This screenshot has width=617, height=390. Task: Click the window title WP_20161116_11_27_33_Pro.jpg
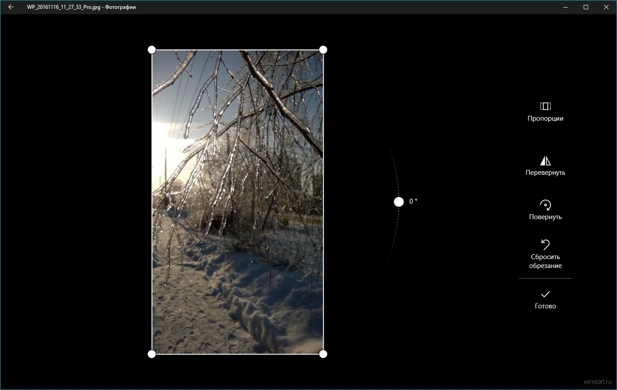tap(64, 7)
